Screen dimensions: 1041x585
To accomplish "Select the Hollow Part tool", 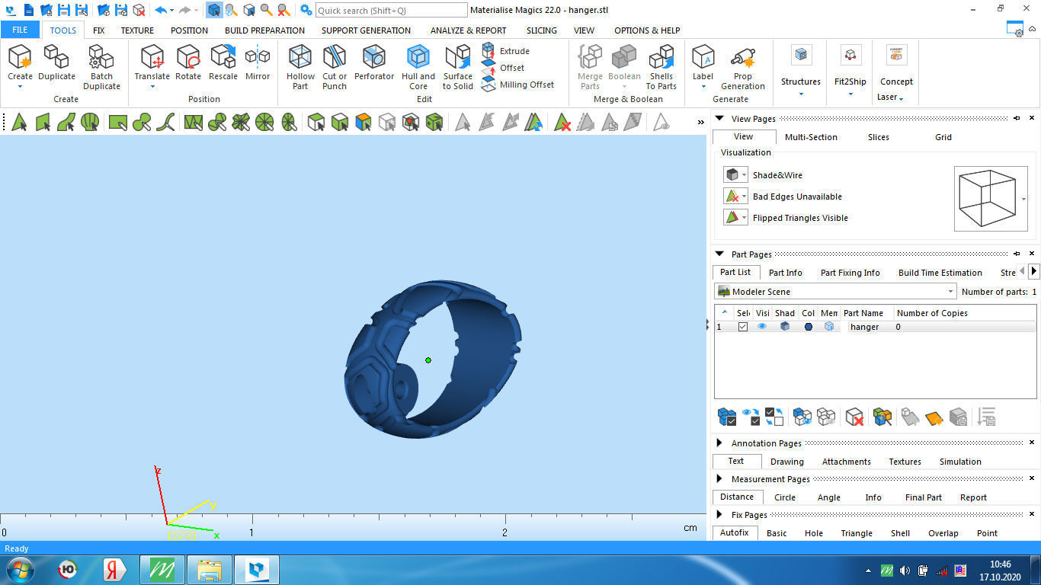I will pyautogui.click(x=300, y=67).
